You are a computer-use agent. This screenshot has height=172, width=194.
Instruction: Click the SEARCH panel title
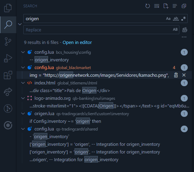pyautogui.click(x=30, y=6)
